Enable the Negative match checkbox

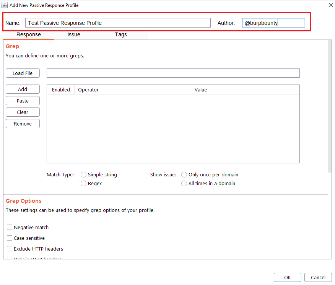(10, 227)
